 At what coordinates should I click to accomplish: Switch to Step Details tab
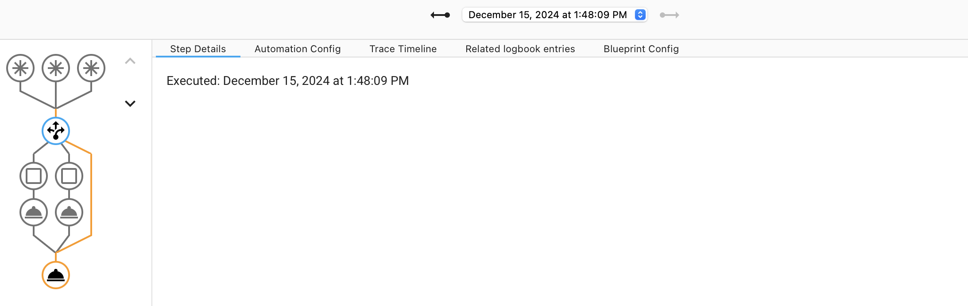pos(198,49)
